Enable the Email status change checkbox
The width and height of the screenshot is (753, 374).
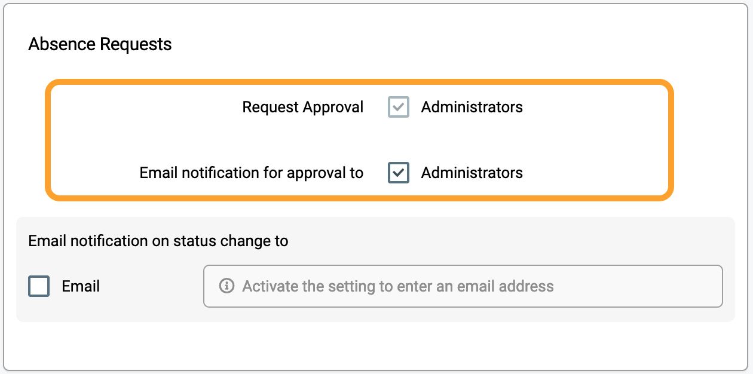39,286
